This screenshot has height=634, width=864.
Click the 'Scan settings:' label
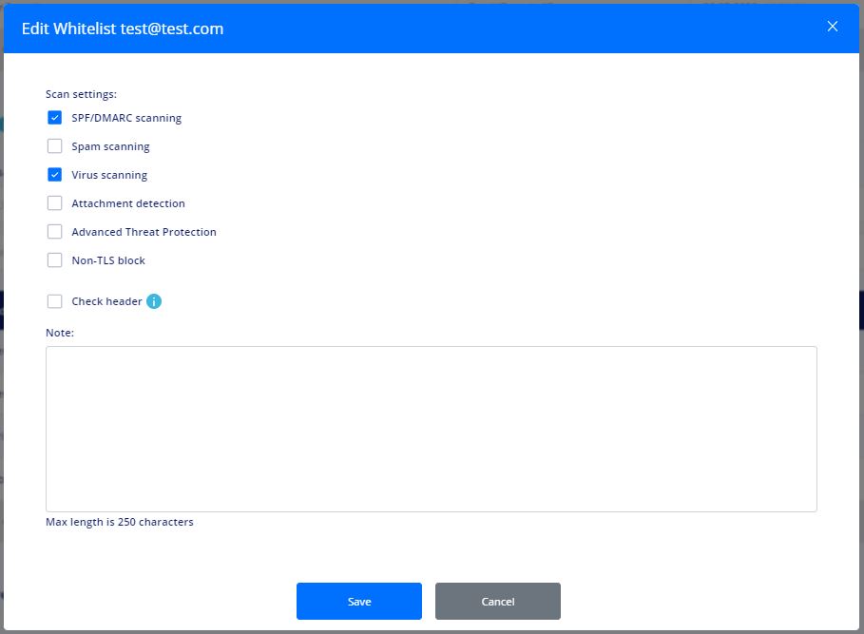[x=81, y=94]
